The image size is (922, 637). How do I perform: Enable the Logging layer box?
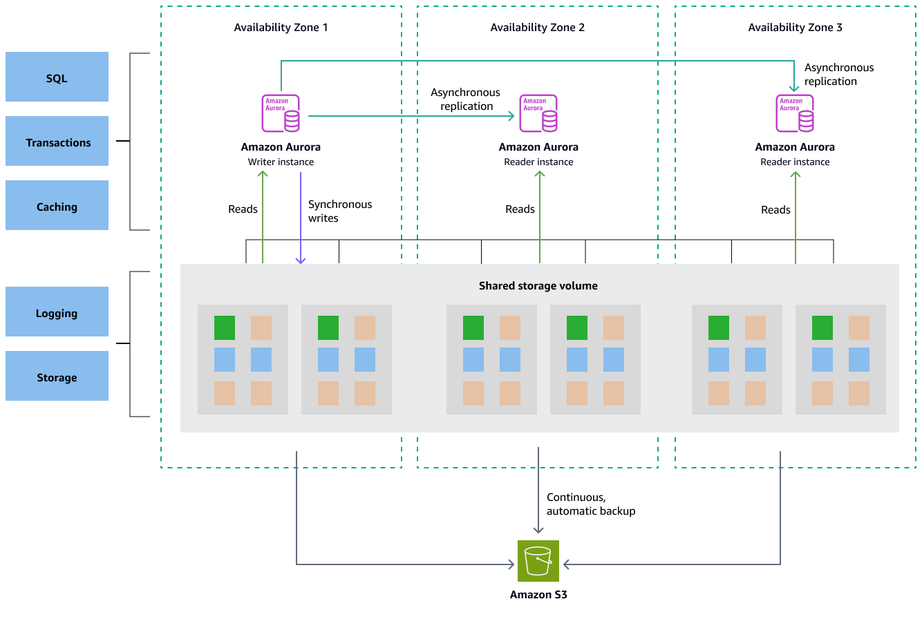click(57, 312)
